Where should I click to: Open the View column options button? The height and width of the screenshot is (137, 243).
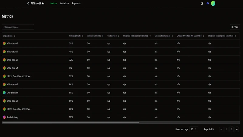[234, 27]
